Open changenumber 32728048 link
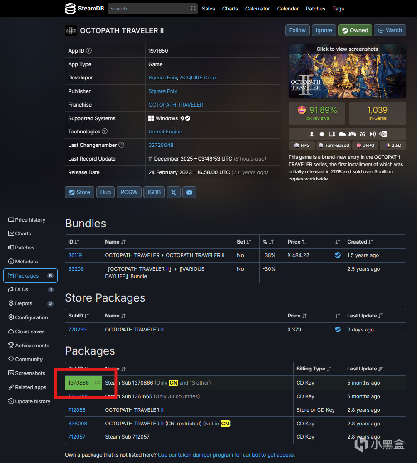417x463 pixels. point(161,145)
